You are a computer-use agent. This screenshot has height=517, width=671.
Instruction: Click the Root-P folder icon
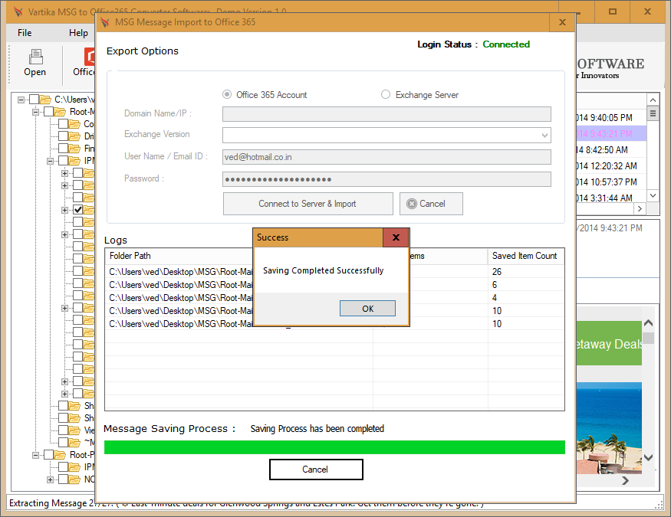click(60, 455)
